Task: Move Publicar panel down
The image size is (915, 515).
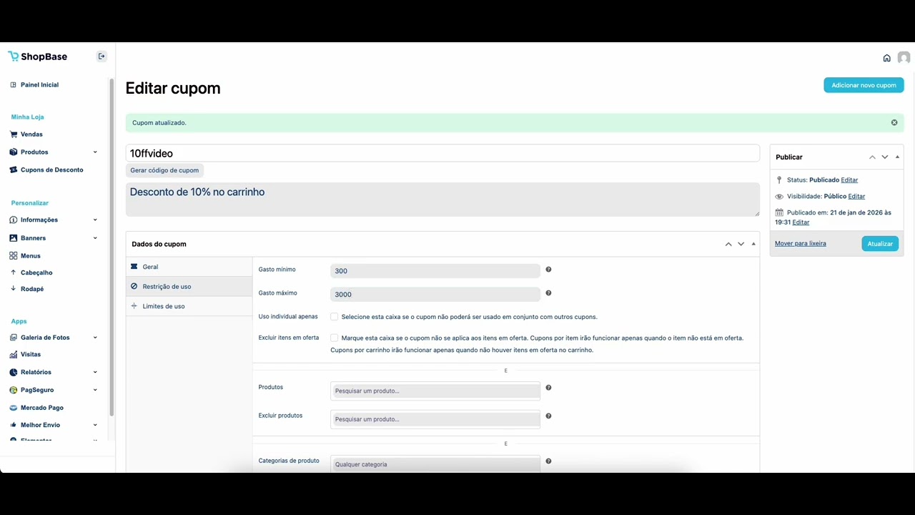Action: pos(885,157)
